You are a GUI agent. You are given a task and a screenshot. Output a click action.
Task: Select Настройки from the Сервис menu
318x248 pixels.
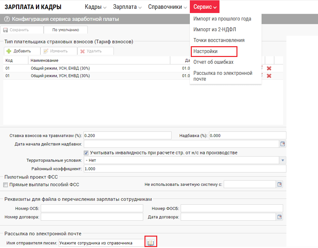coord(205,51)
